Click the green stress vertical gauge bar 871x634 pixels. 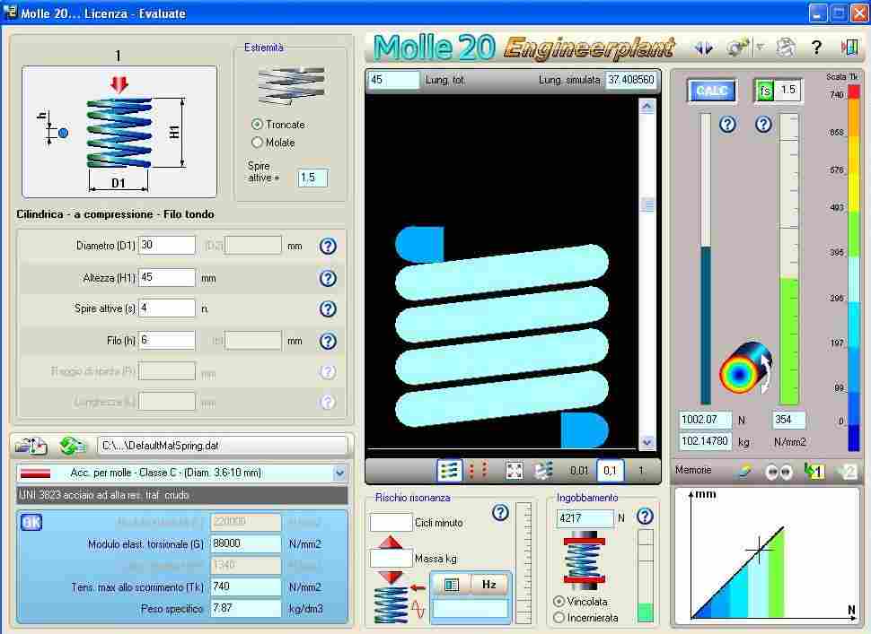789,258
